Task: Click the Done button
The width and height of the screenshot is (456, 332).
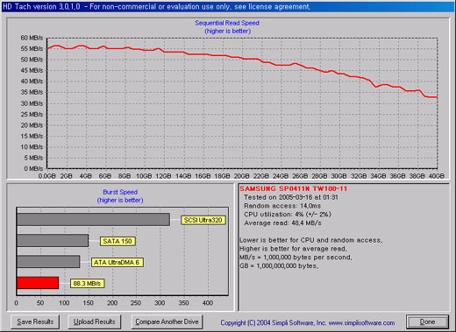Action: [x=427, y=321]
